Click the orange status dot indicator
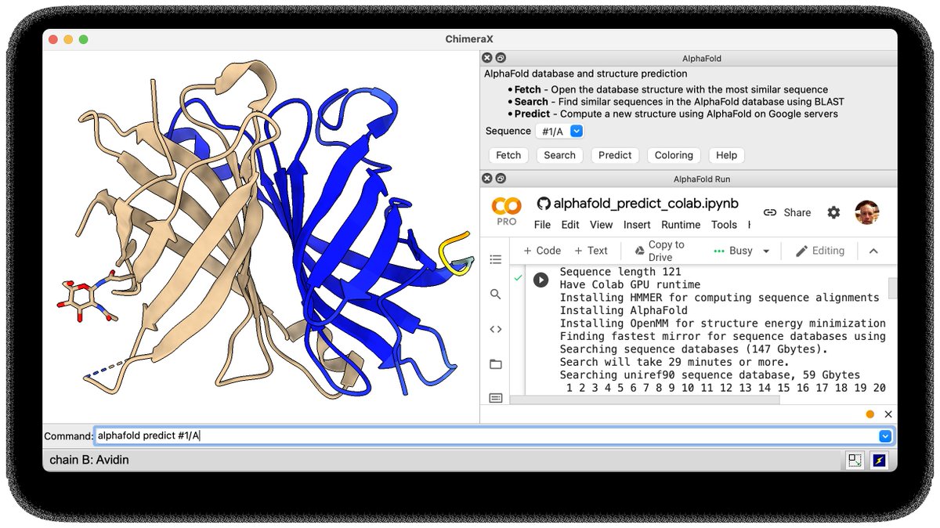Screen dimensions: 940x528 [x=869, y=414]
